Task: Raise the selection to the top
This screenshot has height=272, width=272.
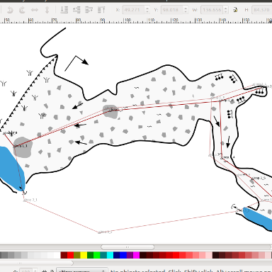Action: coord(101,10)
